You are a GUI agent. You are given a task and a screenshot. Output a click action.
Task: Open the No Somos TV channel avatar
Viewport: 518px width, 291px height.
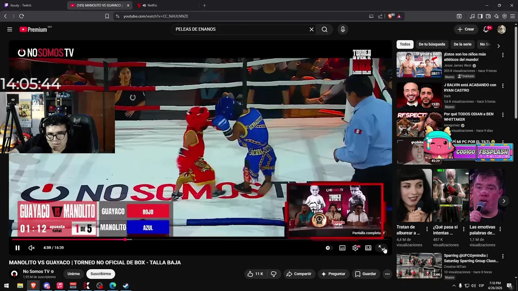click(x=14, y=274)
